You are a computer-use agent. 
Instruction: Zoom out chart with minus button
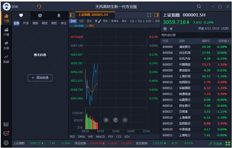pos(125,120)
